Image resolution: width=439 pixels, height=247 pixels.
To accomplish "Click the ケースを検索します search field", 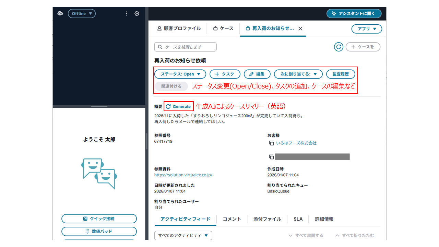I will (186, 47).
